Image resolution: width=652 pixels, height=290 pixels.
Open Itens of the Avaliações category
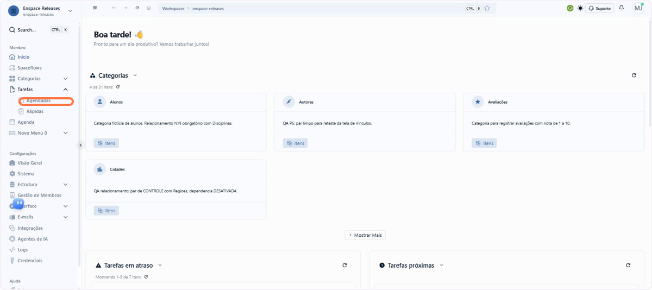click(484, 143)
